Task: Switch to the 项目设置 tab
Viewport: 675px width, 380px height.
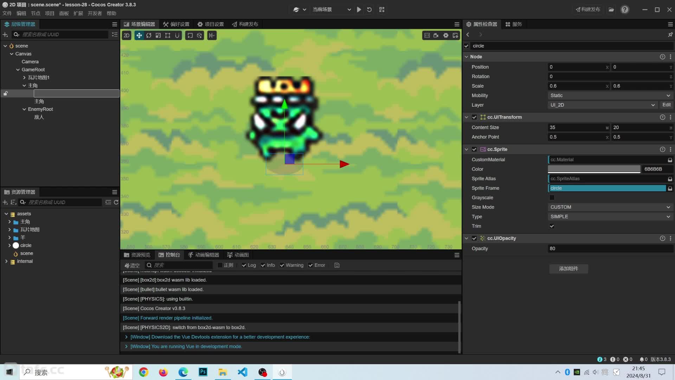Action: 211,24
